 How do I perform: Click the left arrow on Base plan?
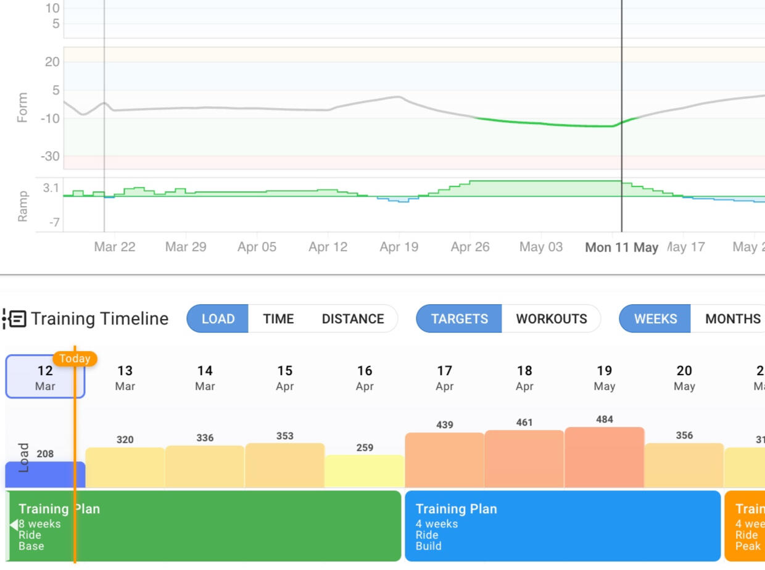(x=13, y=525)
